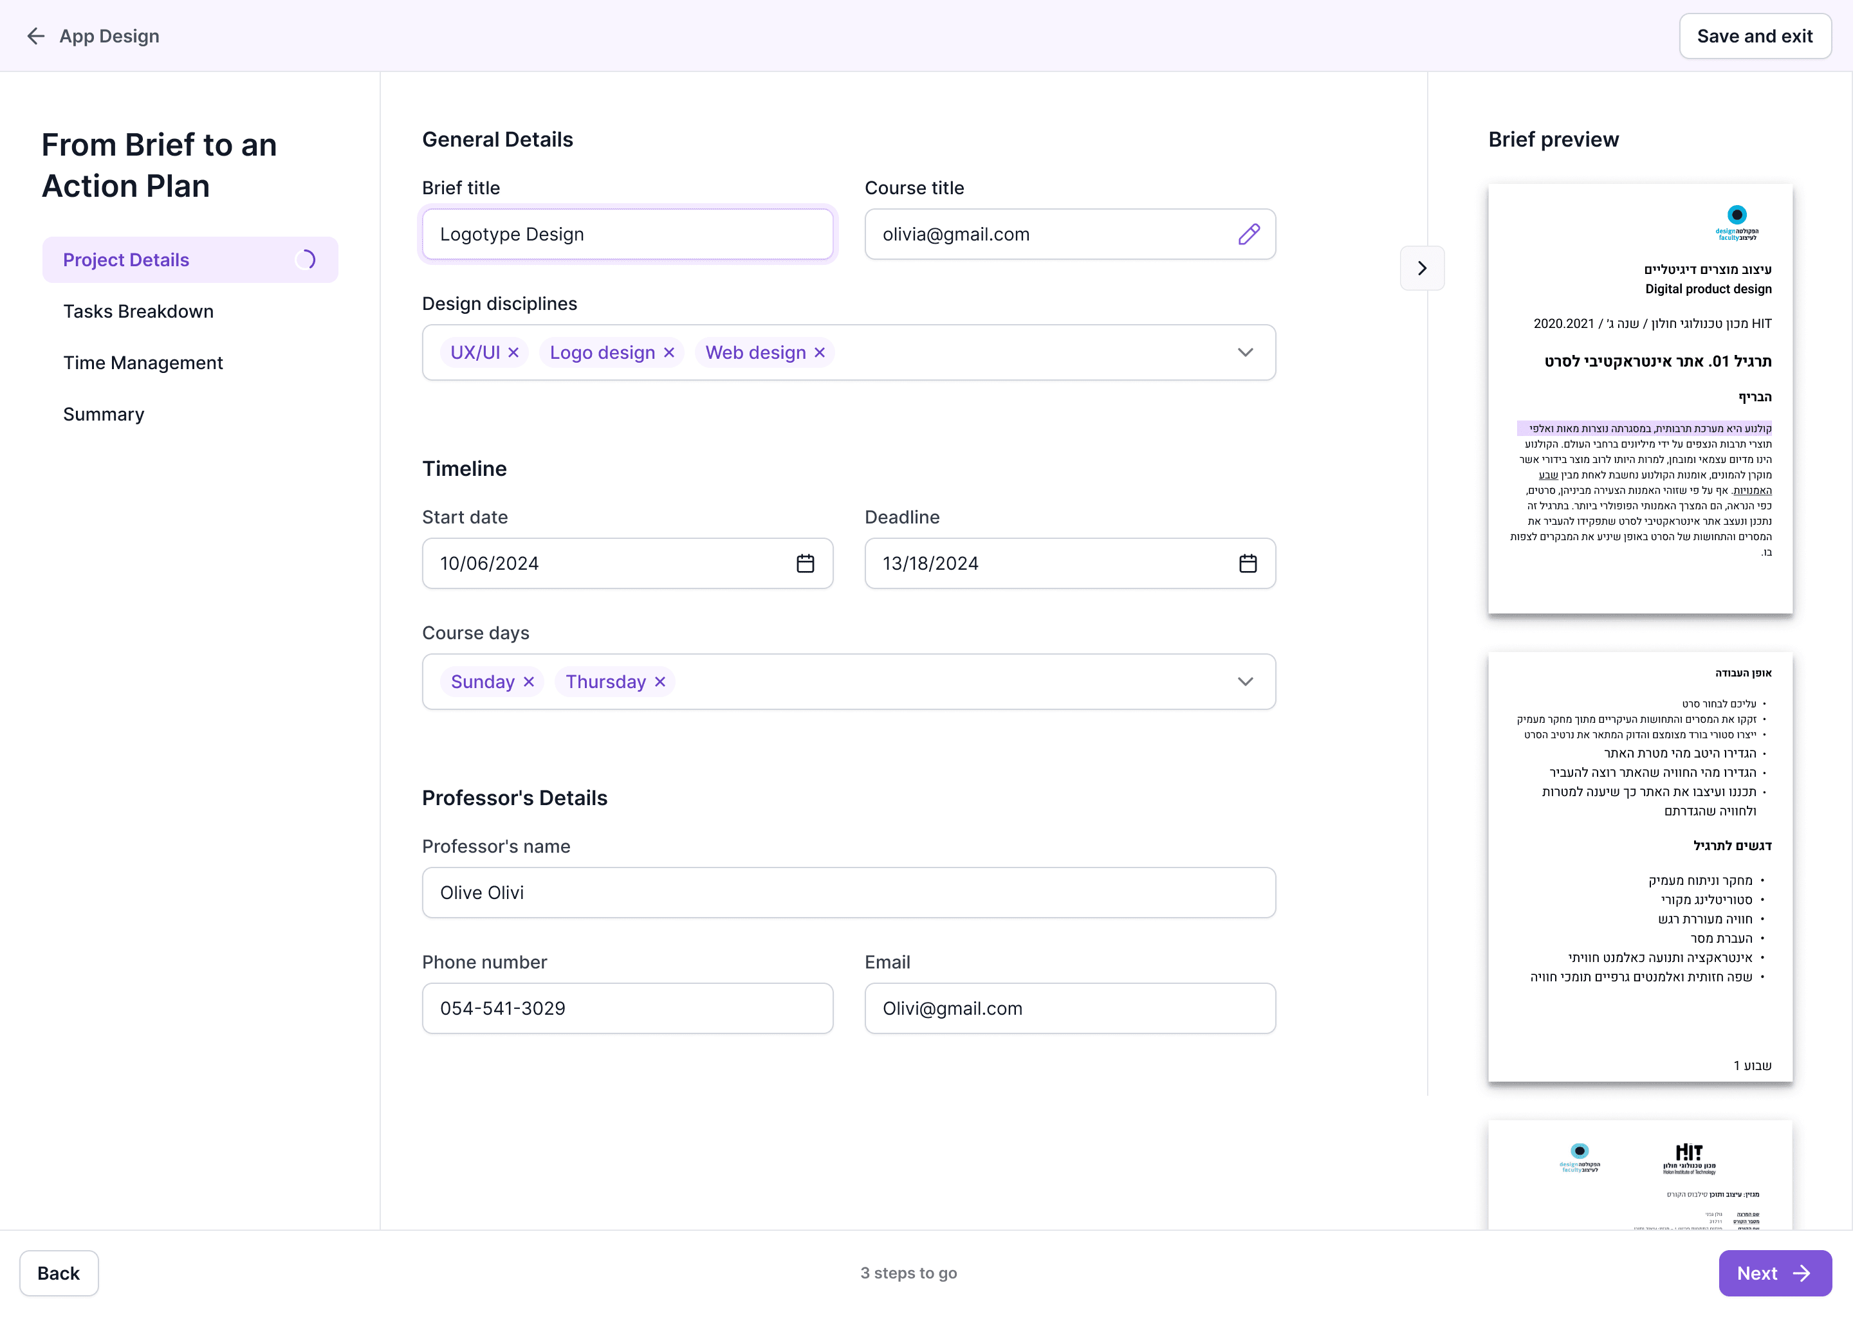Remove the Sunday course day tag

(x=529, y=682)
